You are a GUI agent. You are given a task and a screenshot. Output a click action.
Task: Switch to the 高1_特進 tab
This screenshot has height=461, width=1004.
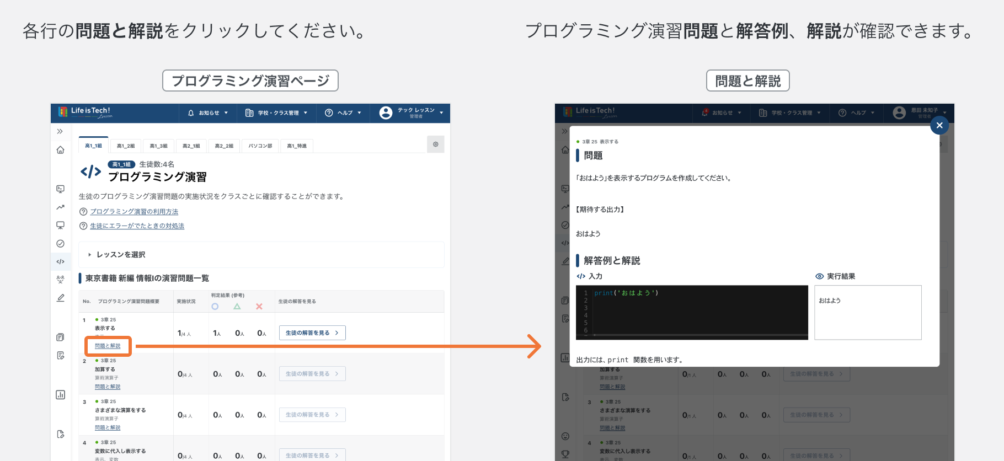pos(297,146)
